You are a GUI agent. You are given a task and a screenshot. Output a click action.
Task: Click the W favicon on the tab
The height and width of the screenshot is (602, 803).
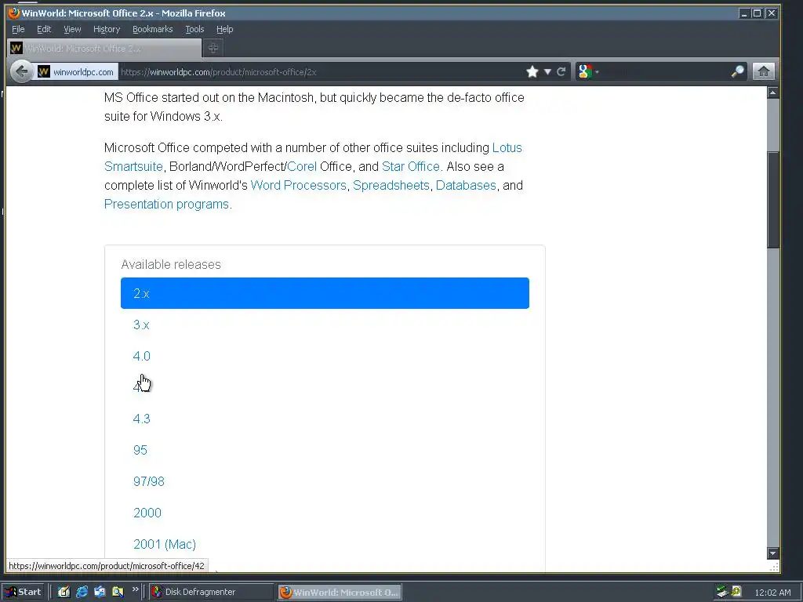pyautogui.click(x=16, y=48)
